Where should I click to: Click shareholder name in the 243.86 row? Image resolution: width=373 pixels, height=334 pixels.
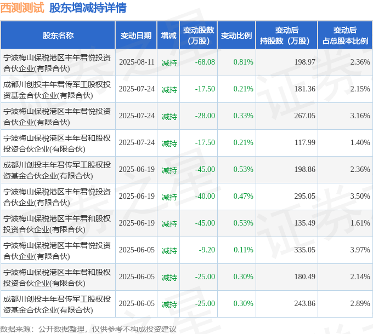click(x=57, y=304)
